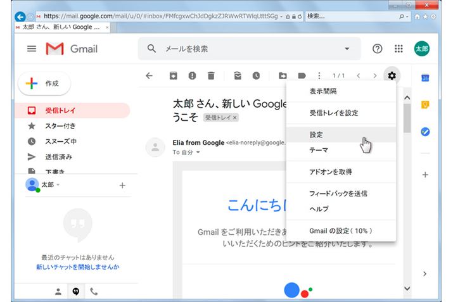Snooze this email with clock icon
Viewport: 453px width, 302px height.
click(x=256, y=75)
